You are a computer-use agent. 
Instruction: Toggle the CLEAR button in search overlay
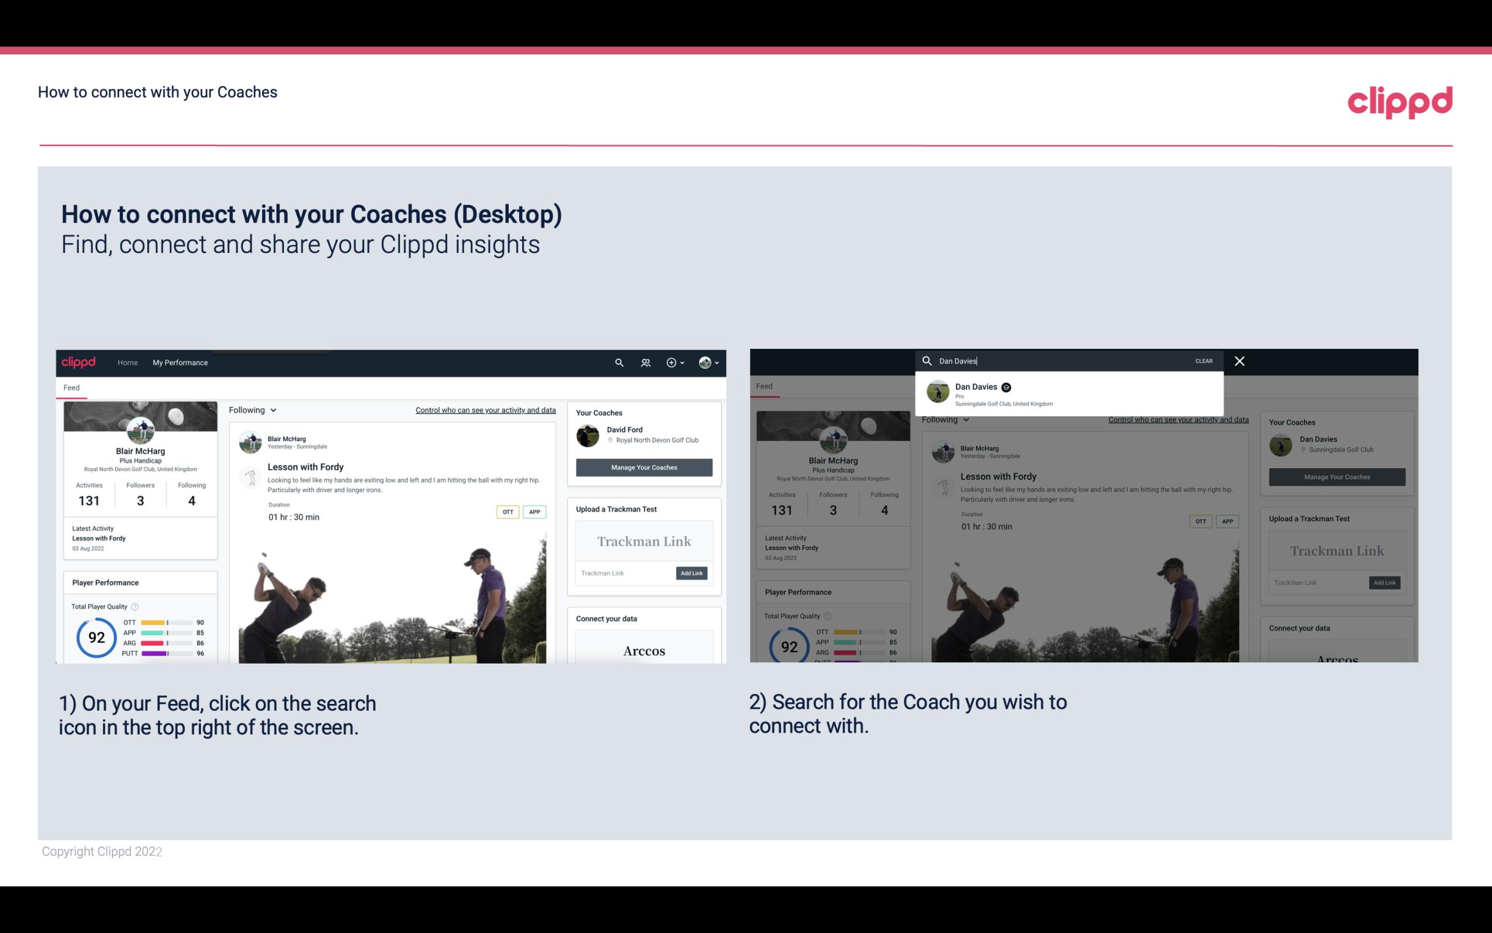click(1203, 360)
